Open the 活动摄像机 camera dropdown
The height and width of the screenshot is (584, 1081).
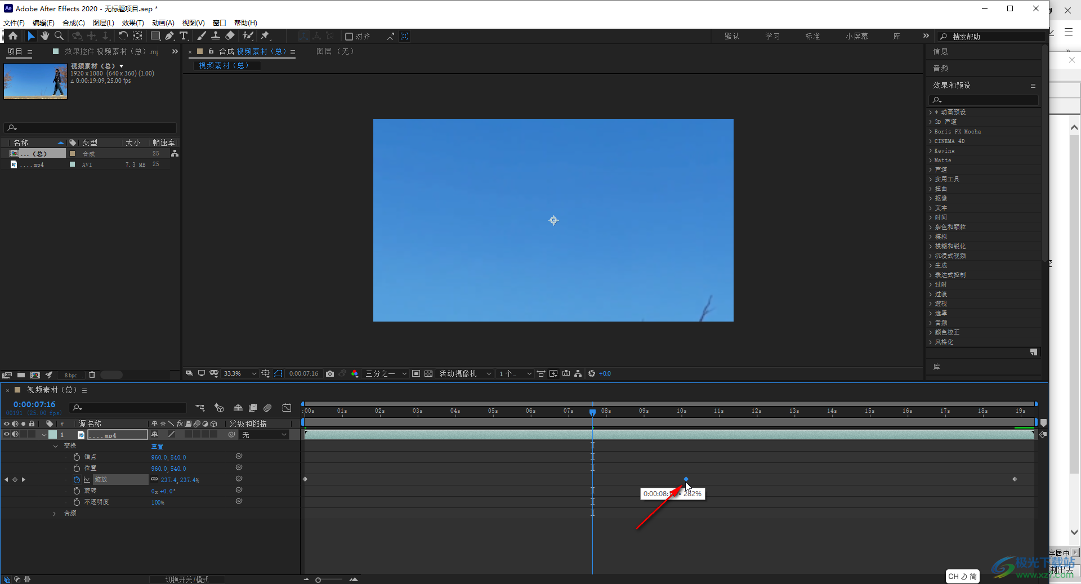point(465,374)
